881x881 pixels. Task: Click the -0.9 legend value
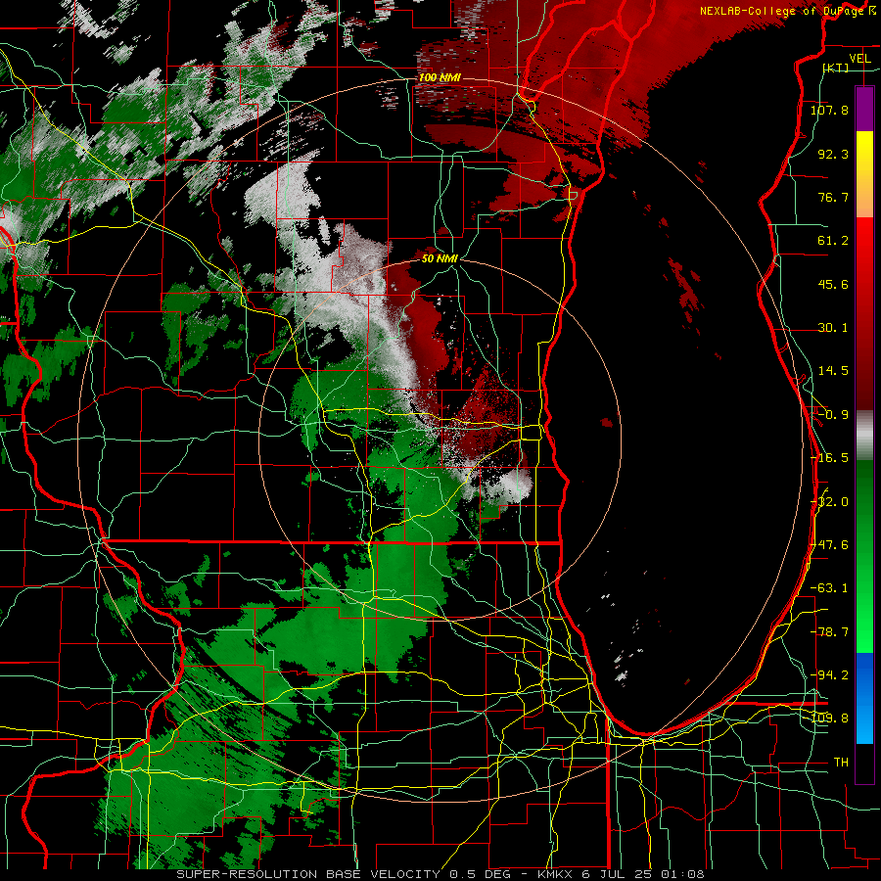[833, 415]
